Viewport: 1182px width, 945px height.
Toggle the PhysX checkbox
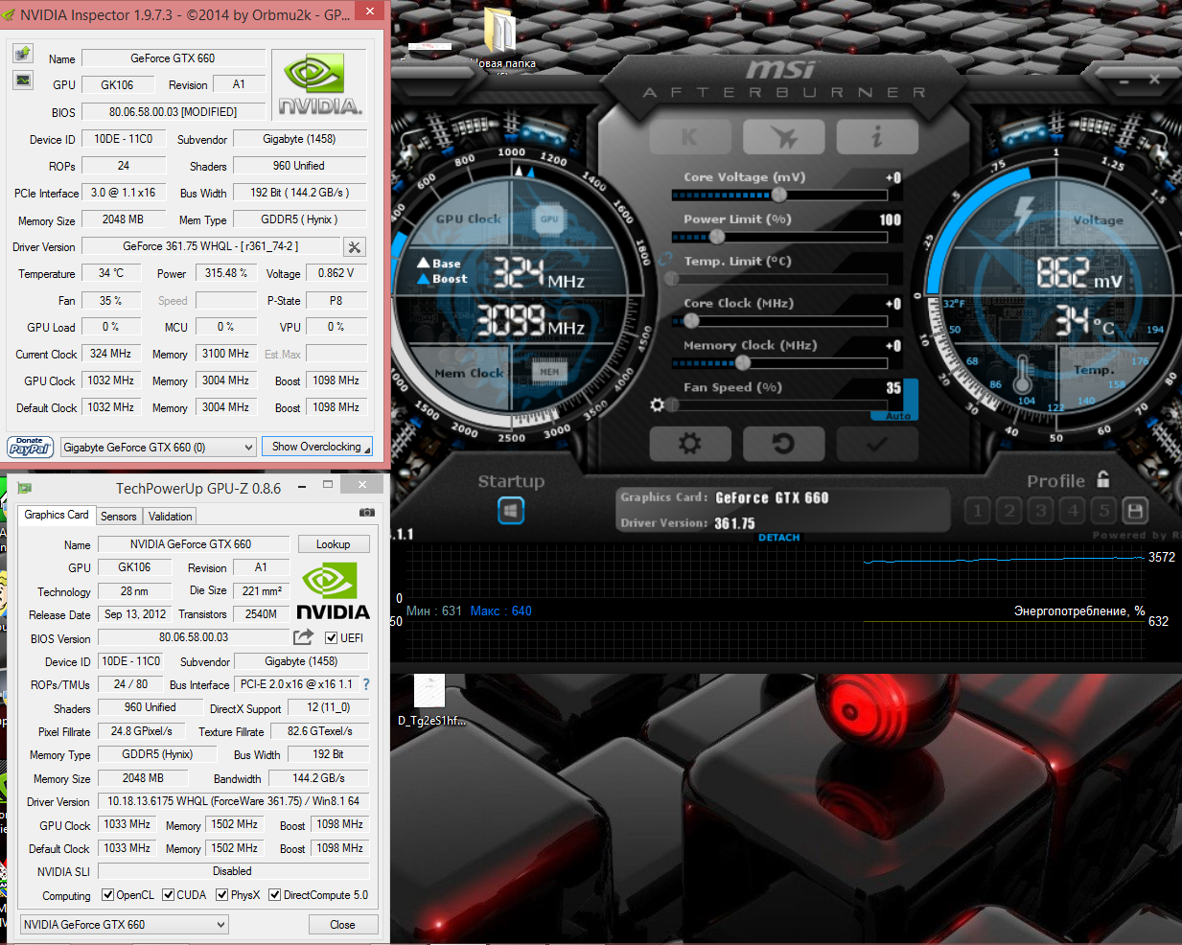click(222, 895)
